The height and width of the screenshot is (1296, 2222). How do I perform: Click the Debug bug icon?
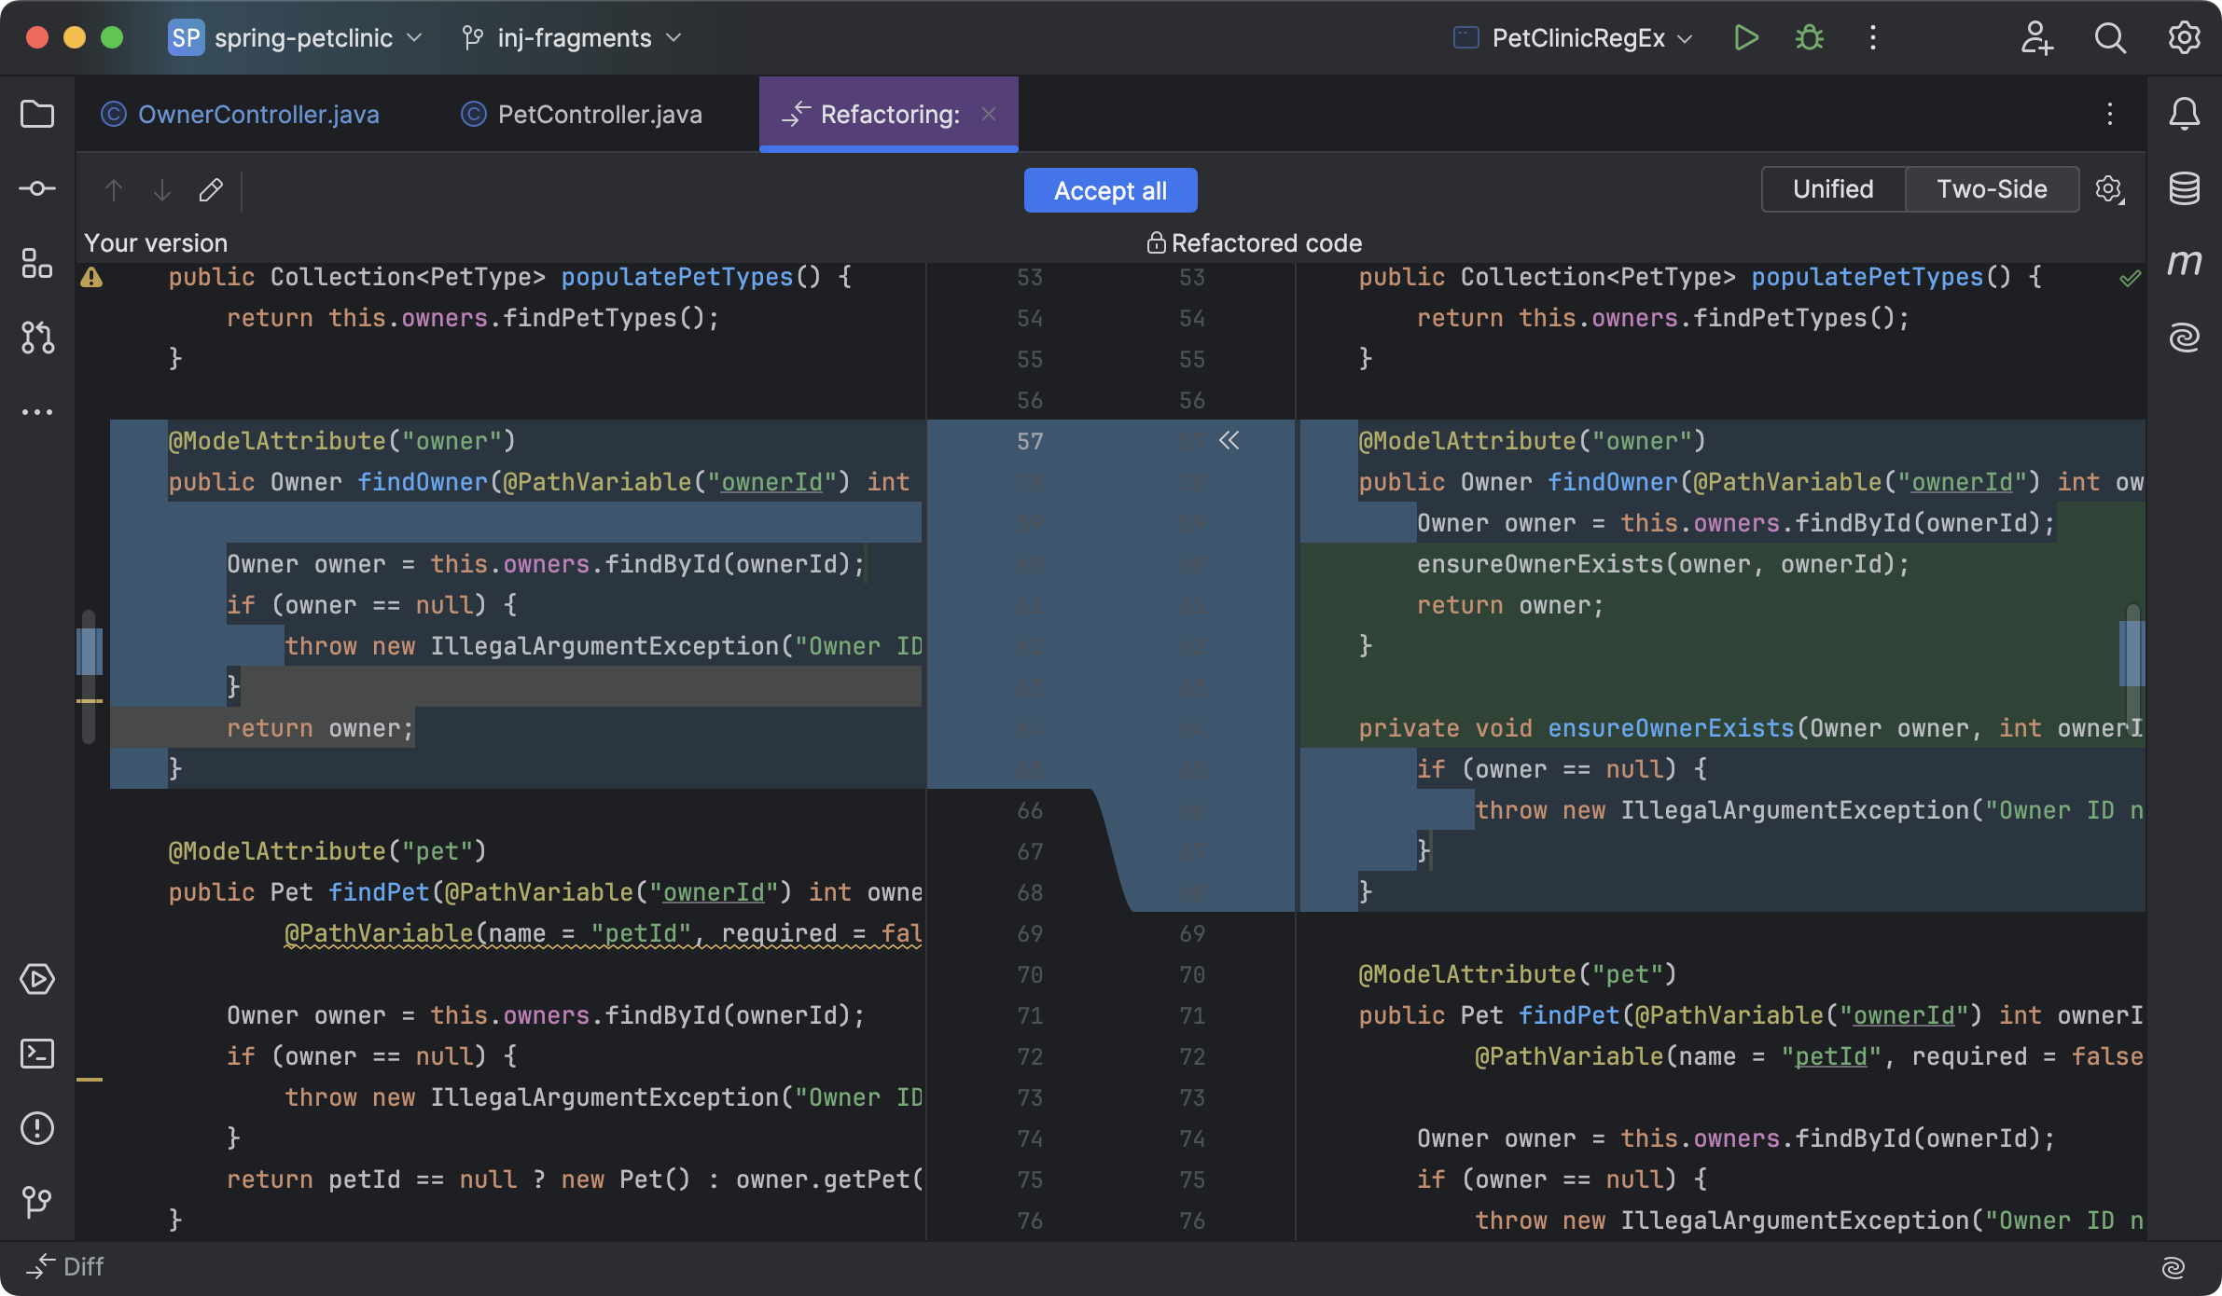tap(1809, 37)
